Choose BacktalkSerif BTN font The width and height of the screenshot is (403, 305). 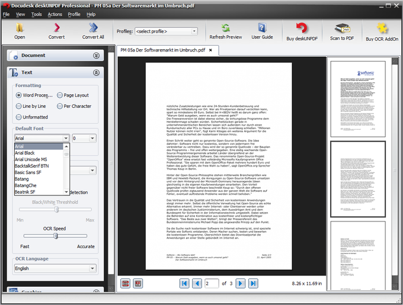click(39, 166)
